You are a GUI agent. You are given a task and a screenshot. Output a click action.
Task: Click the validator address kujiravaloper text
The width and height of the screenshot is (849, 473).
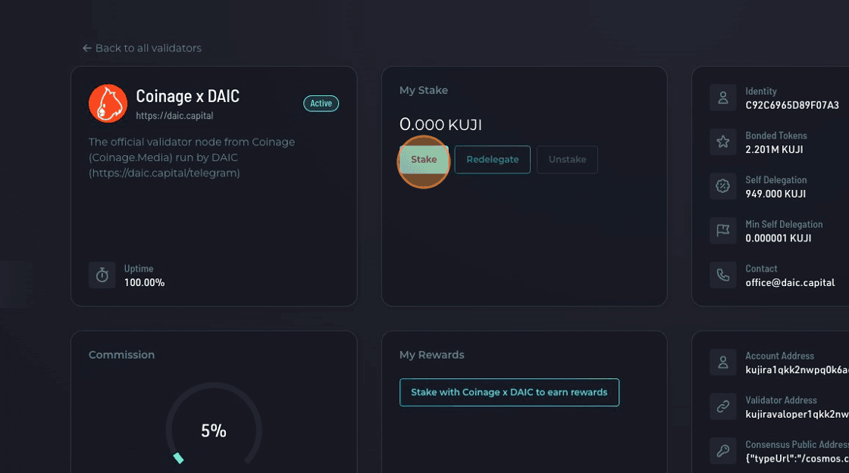tap(796, 414)
